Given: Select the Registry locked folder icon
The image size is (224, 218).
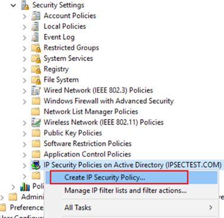Looking at the screenshot, I should pyautogui.click(x=36, y=69).
